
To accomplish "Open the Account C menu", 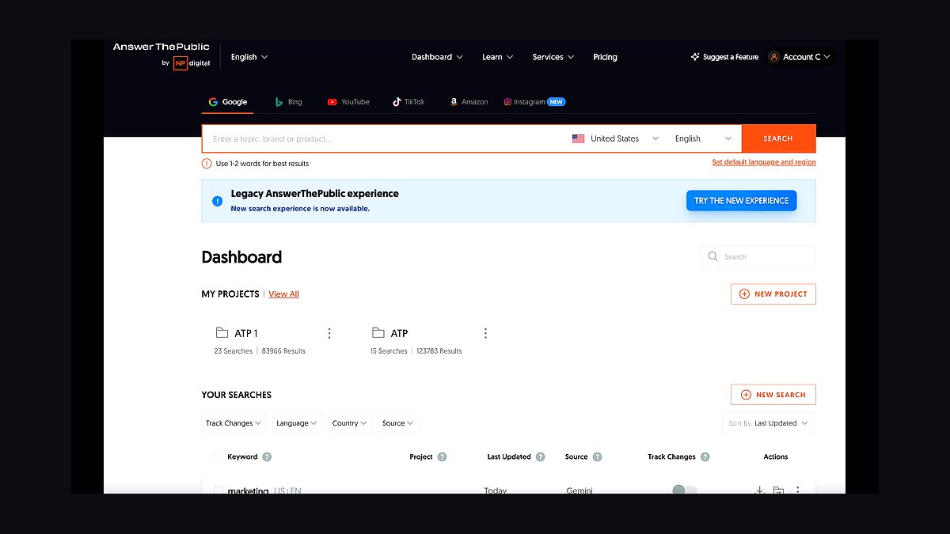I will 800,57.
